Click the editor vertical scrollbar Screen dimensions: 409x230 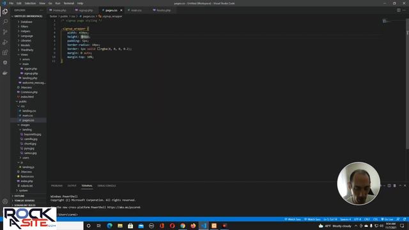click(408, 84)
